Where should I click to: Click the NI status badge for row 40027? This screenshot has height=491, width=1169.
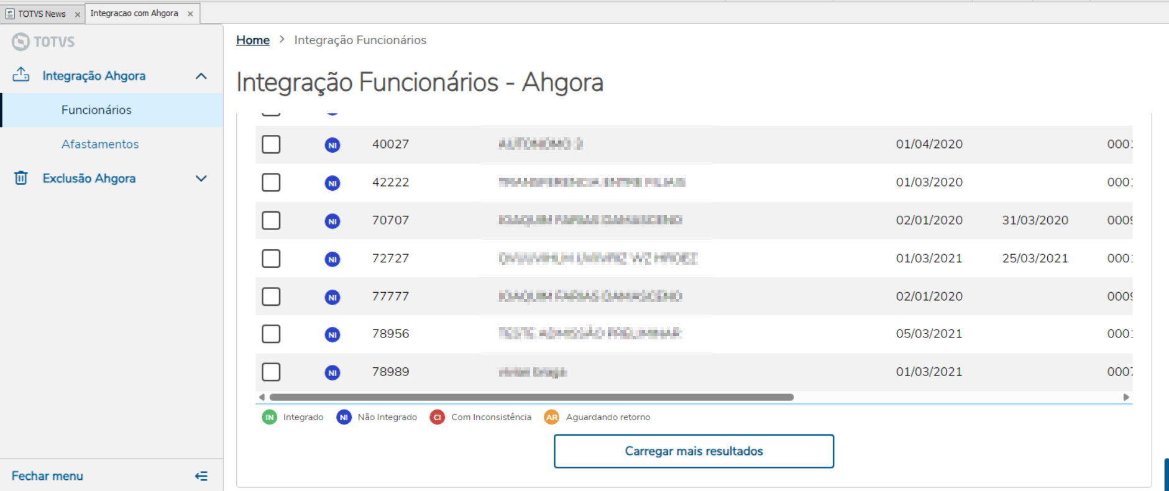pos(332,145)
